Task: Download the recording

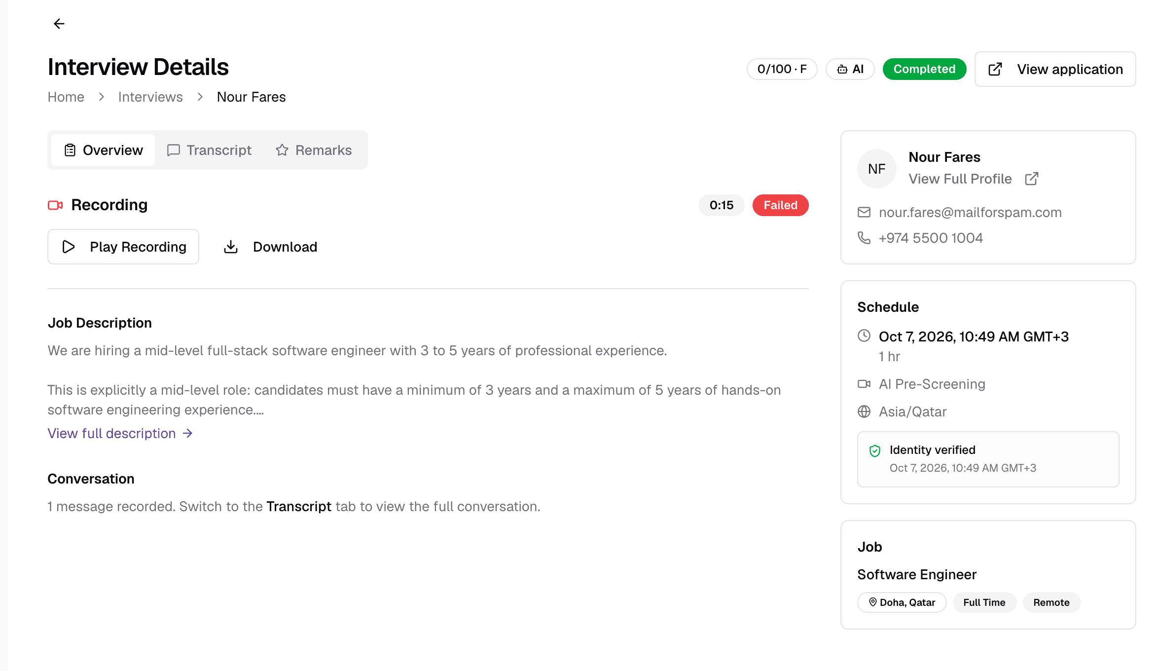Action: (x=270, y=247)
